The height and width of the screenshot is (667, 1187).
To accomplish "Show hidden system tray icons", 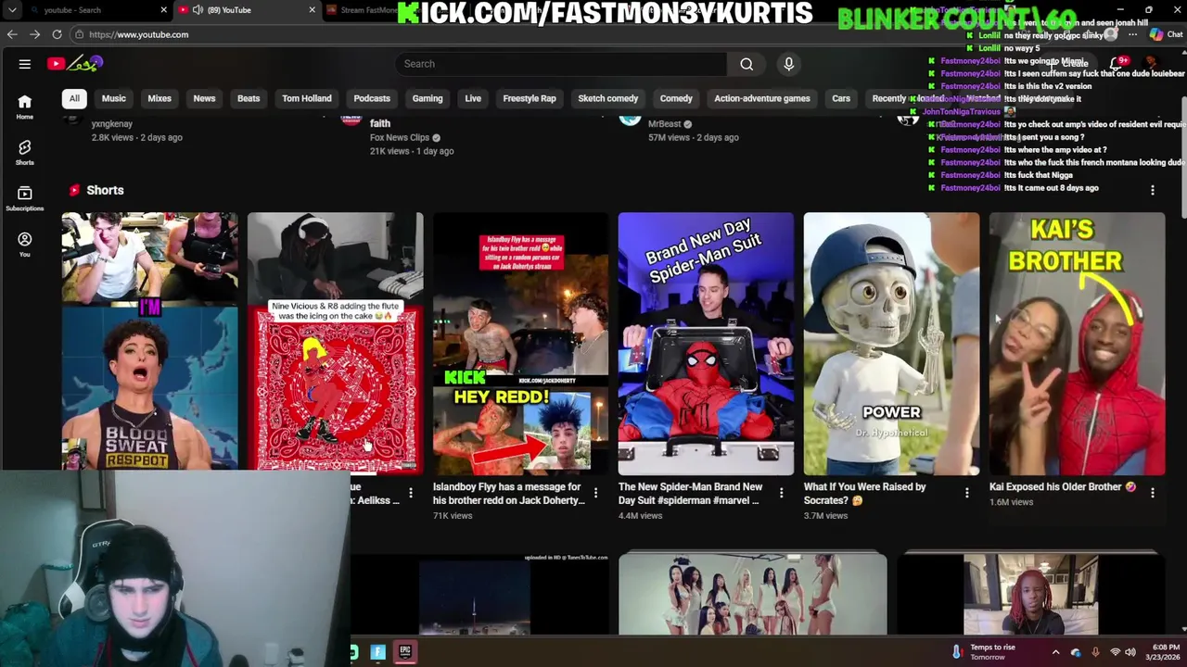I will 1055,652.
